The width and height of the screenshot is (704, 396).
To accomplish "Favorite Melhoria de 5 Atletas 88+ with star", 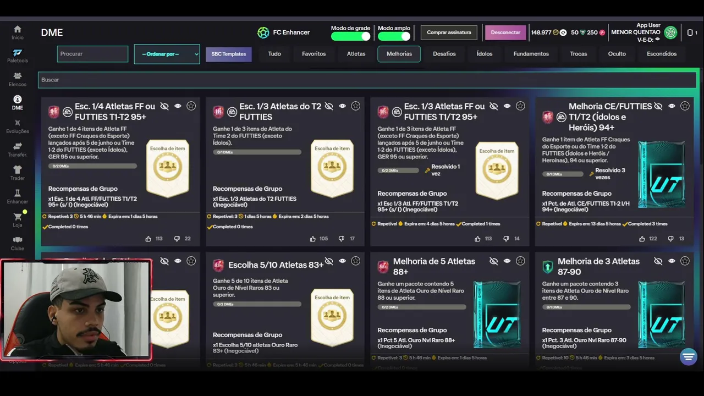I will [520, 261].
